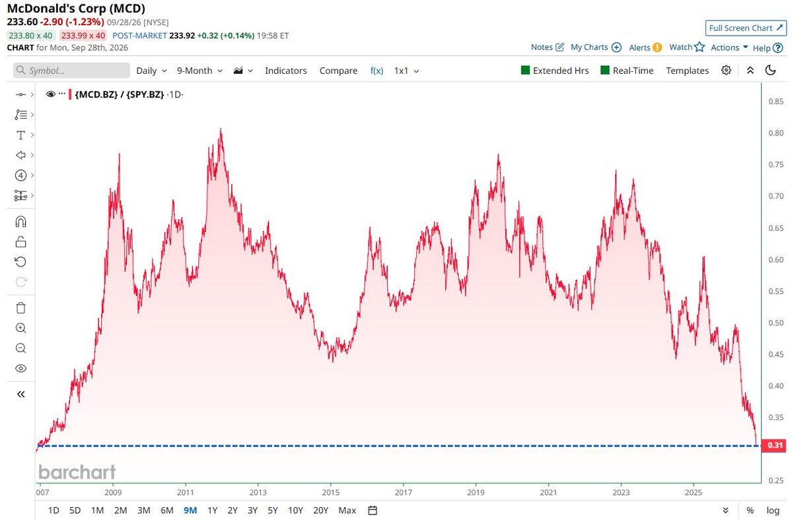Image resolution: width=792 pixels, height=521 pixels.
Task: Toggle percent scale button
Action: (750, 510)
